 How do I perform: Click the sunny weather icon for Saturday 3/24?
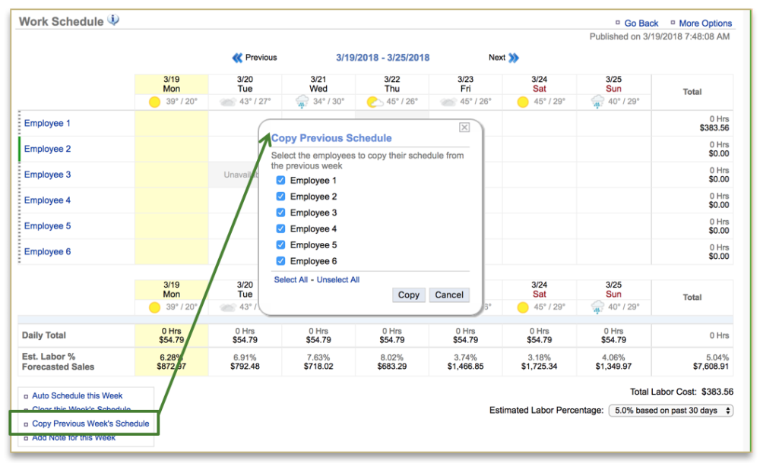523,102
